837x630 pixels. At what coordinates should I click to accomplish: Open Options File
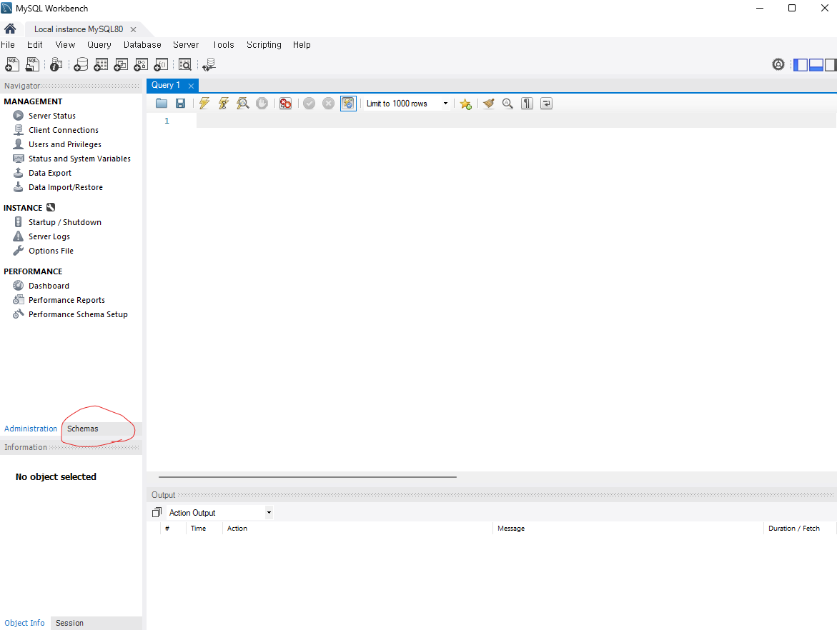[x=51, y=251]
